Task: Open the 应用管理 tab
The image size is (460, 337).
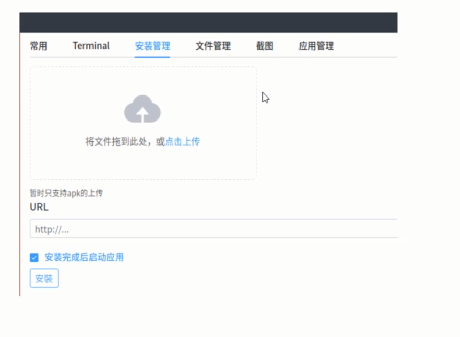Action: click(316, 46)
